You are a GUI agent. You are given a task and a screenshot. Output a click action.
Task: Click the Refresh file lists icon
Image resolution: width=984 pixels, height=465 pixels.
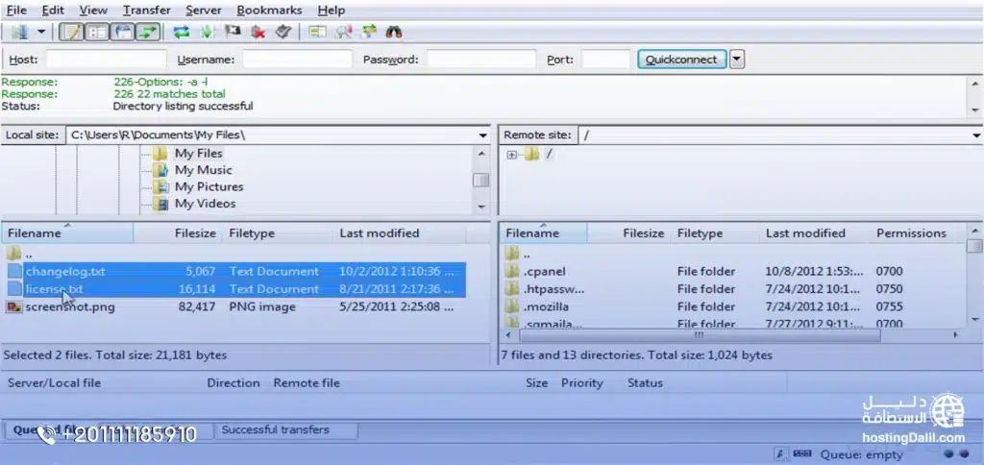point(182,32)
